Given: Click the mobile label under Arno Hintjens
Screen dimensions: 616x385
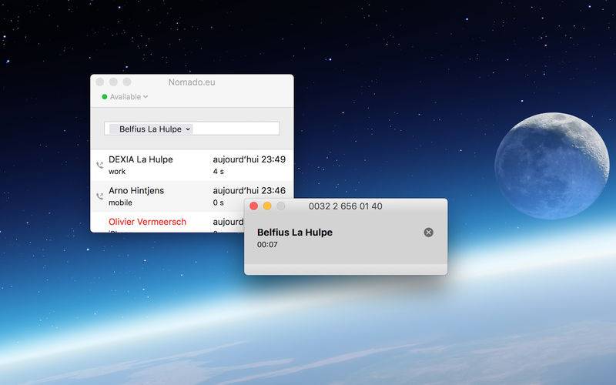Looking at the screenshot, I should pos(120,203).
